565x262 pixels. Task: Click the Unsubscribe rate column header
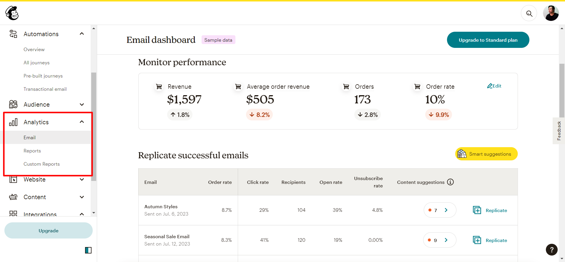point(368,182)
